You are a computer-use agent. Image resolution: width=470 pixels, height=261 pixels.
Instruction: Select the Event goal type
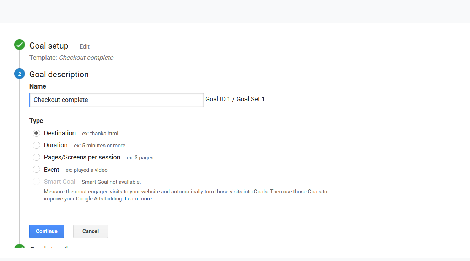(36, 170)
